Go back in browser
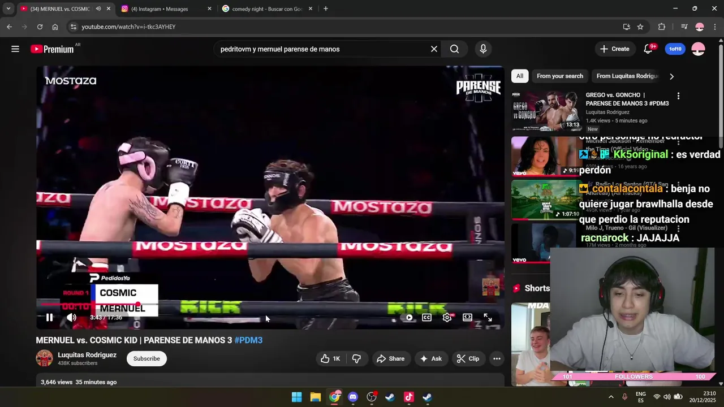This screenshot has height=407, width=724. (x=9, y=27)
